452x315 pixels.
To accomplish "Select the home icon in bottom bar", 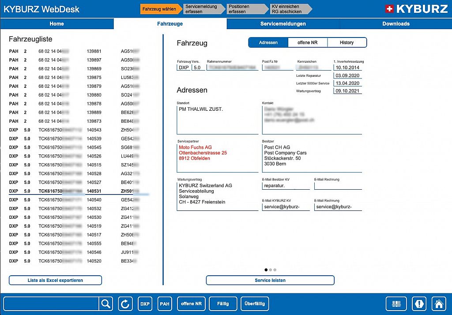I will [x=439, y=304].
